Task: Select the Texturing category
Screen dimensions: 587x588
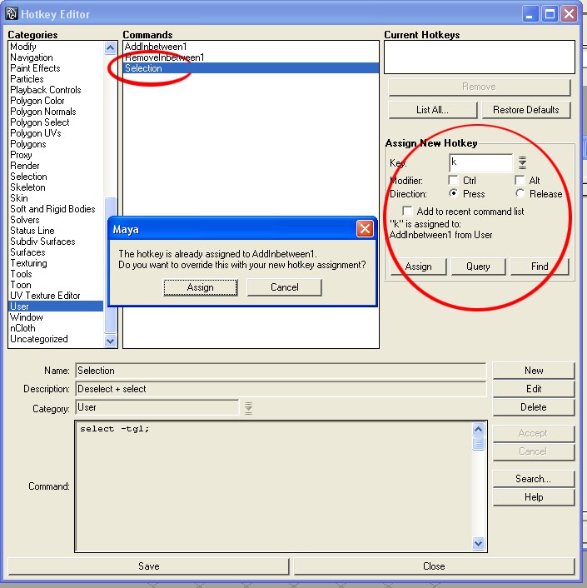Action: tap(56, 263)
